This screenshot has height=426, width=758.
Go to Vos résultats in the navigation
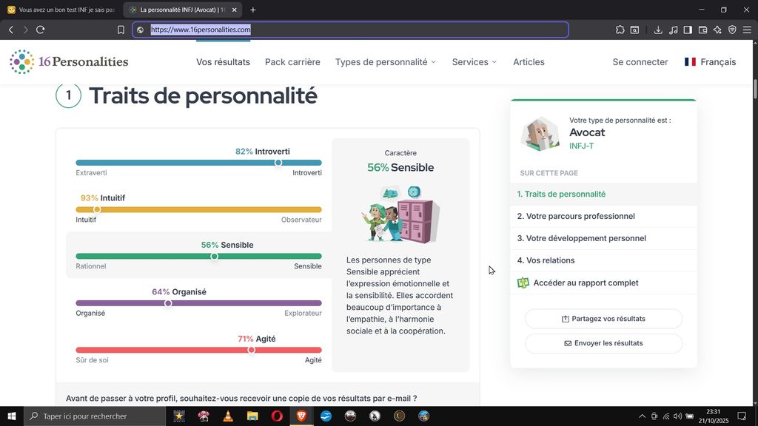point(223,62)
